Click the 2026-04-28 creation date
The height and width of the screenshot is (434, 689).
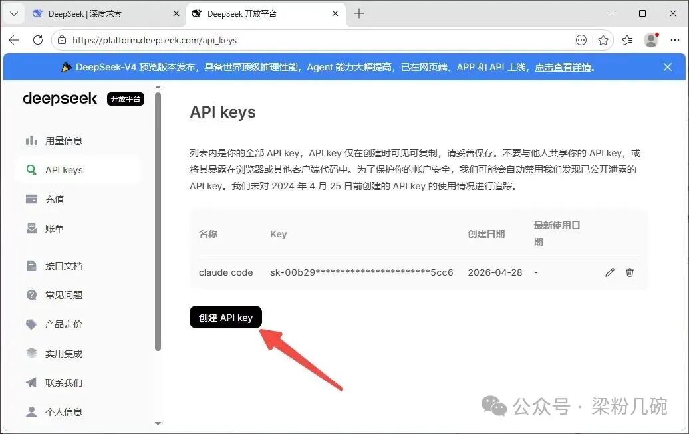[495, 272]
